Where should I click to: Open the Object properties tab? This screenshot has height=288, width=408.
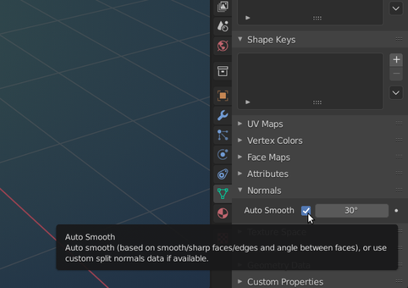click(x=223, y=96)
